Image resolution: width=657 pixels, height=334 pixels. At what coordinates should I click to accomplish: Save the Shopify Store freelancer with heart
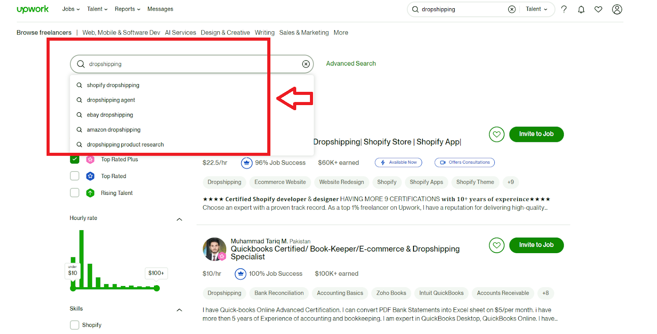pos(496,134)
